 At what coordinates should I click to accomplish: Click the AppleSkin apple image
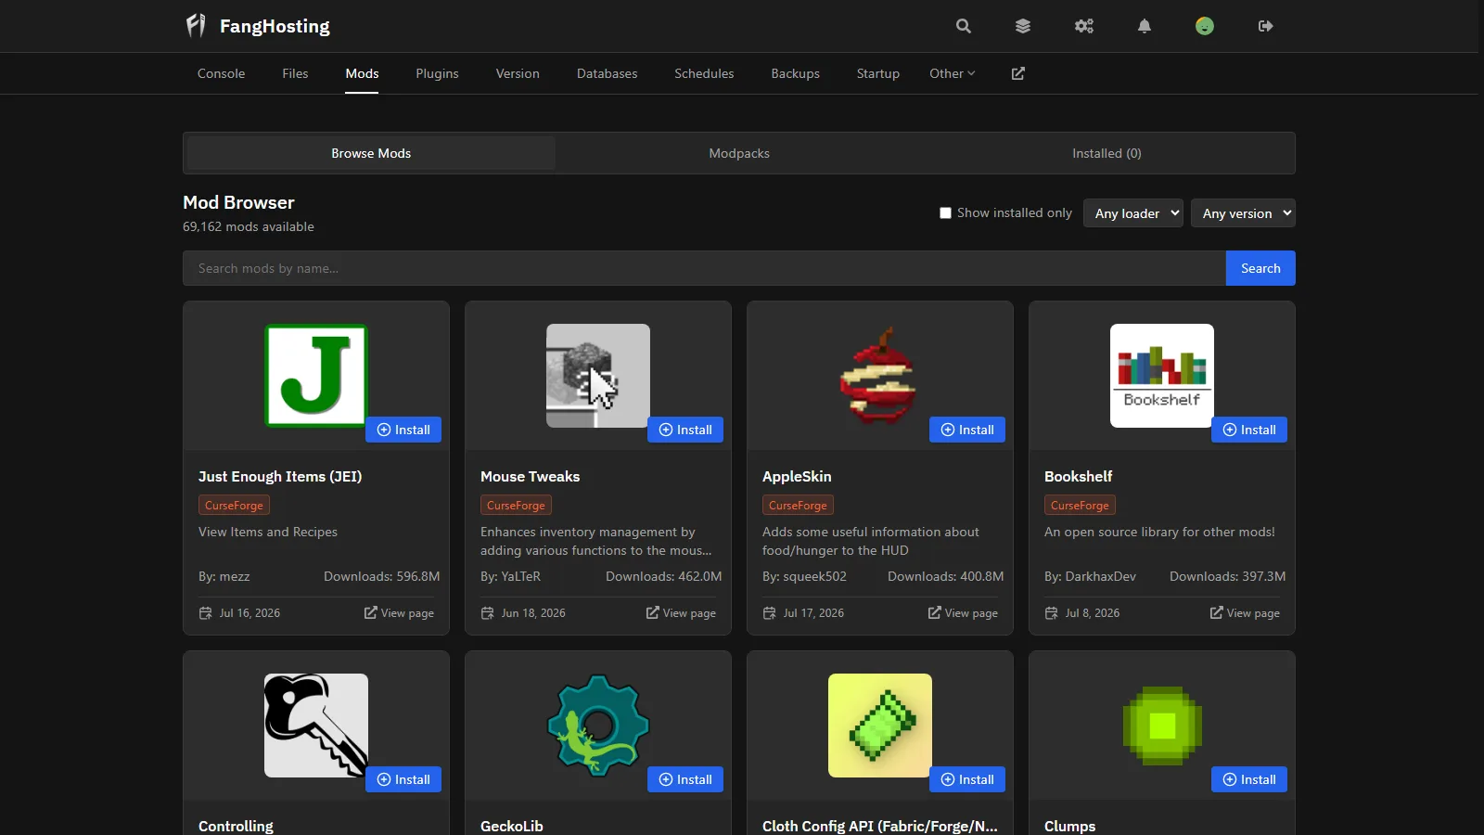[880, 376]
